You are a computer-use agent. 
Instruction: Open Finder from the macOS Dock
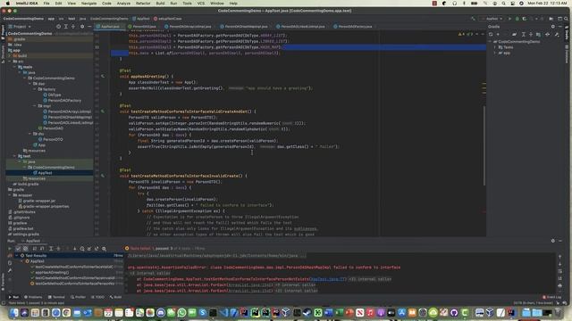pyautogui.click(x=14, y=312)
